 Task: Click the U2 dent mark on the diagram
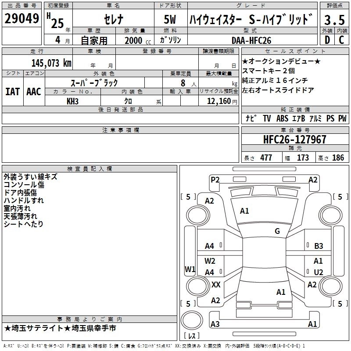point(319,272)
